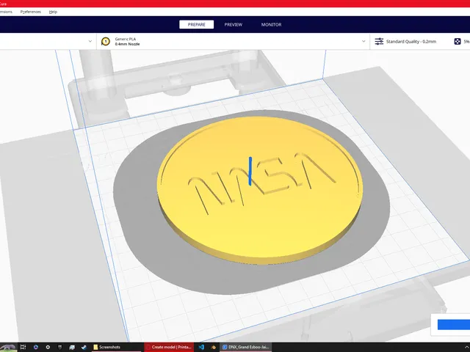Switch to the PREVIEW stage tab
470x352 pixels.
click(234, 24)
